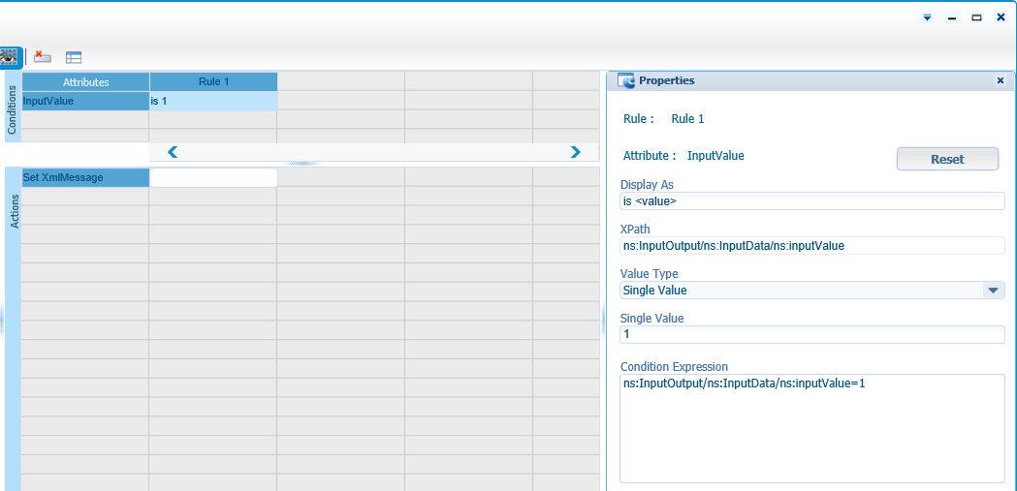Select the Rule 1 column header

click(213, 82)
